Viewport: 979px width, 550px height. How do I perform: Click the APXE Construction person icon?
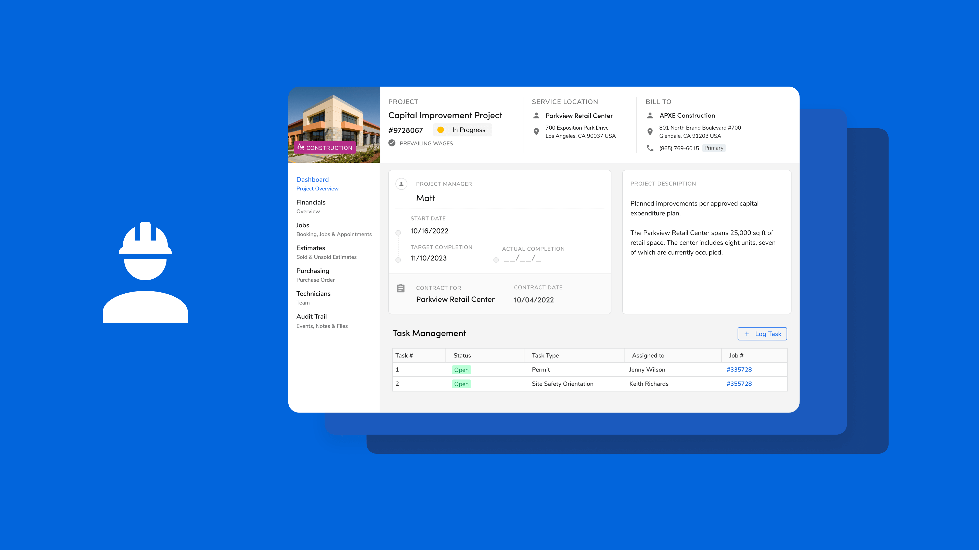tap(650, 115)
